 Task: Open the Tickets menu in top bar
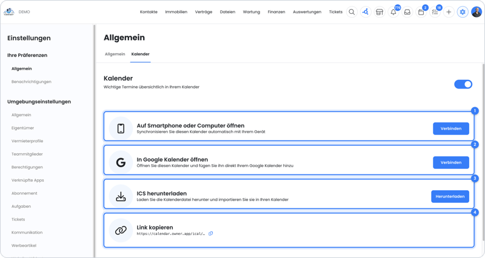pyautogui.click(x=336, y=12)
